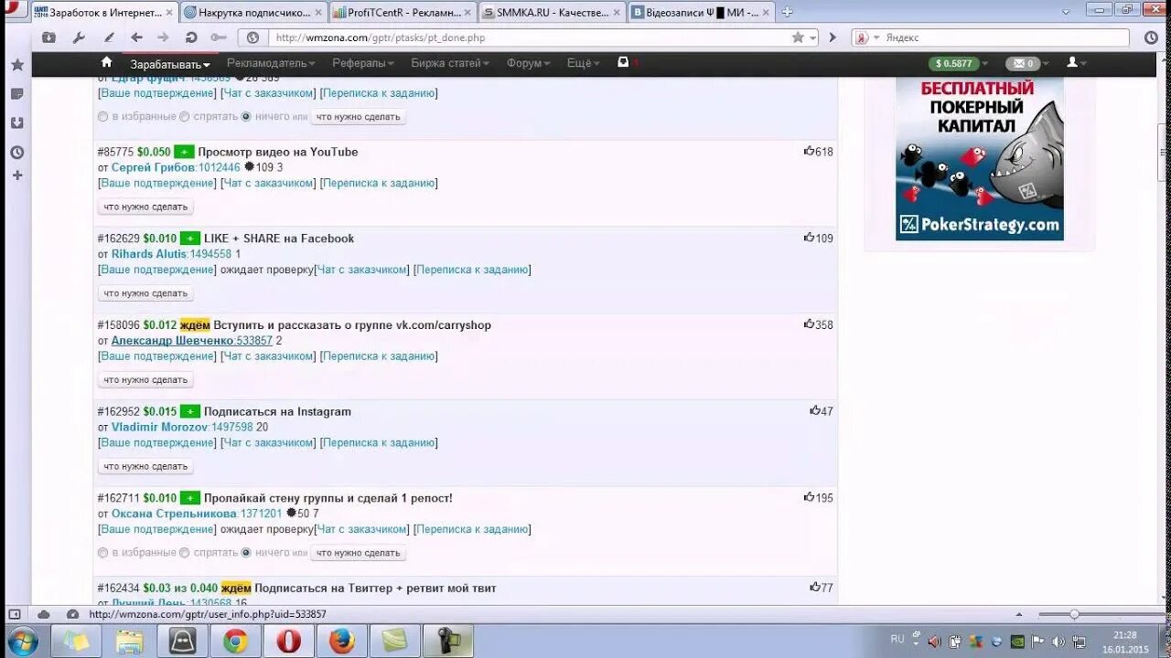Click the wmzona home icon
The height and width of the screenshot is (658, 1171).
[106, 62]
